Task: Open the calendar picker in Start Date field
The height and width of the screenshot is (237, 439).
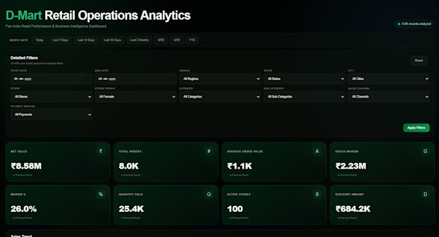Action: tap(87, 79)
